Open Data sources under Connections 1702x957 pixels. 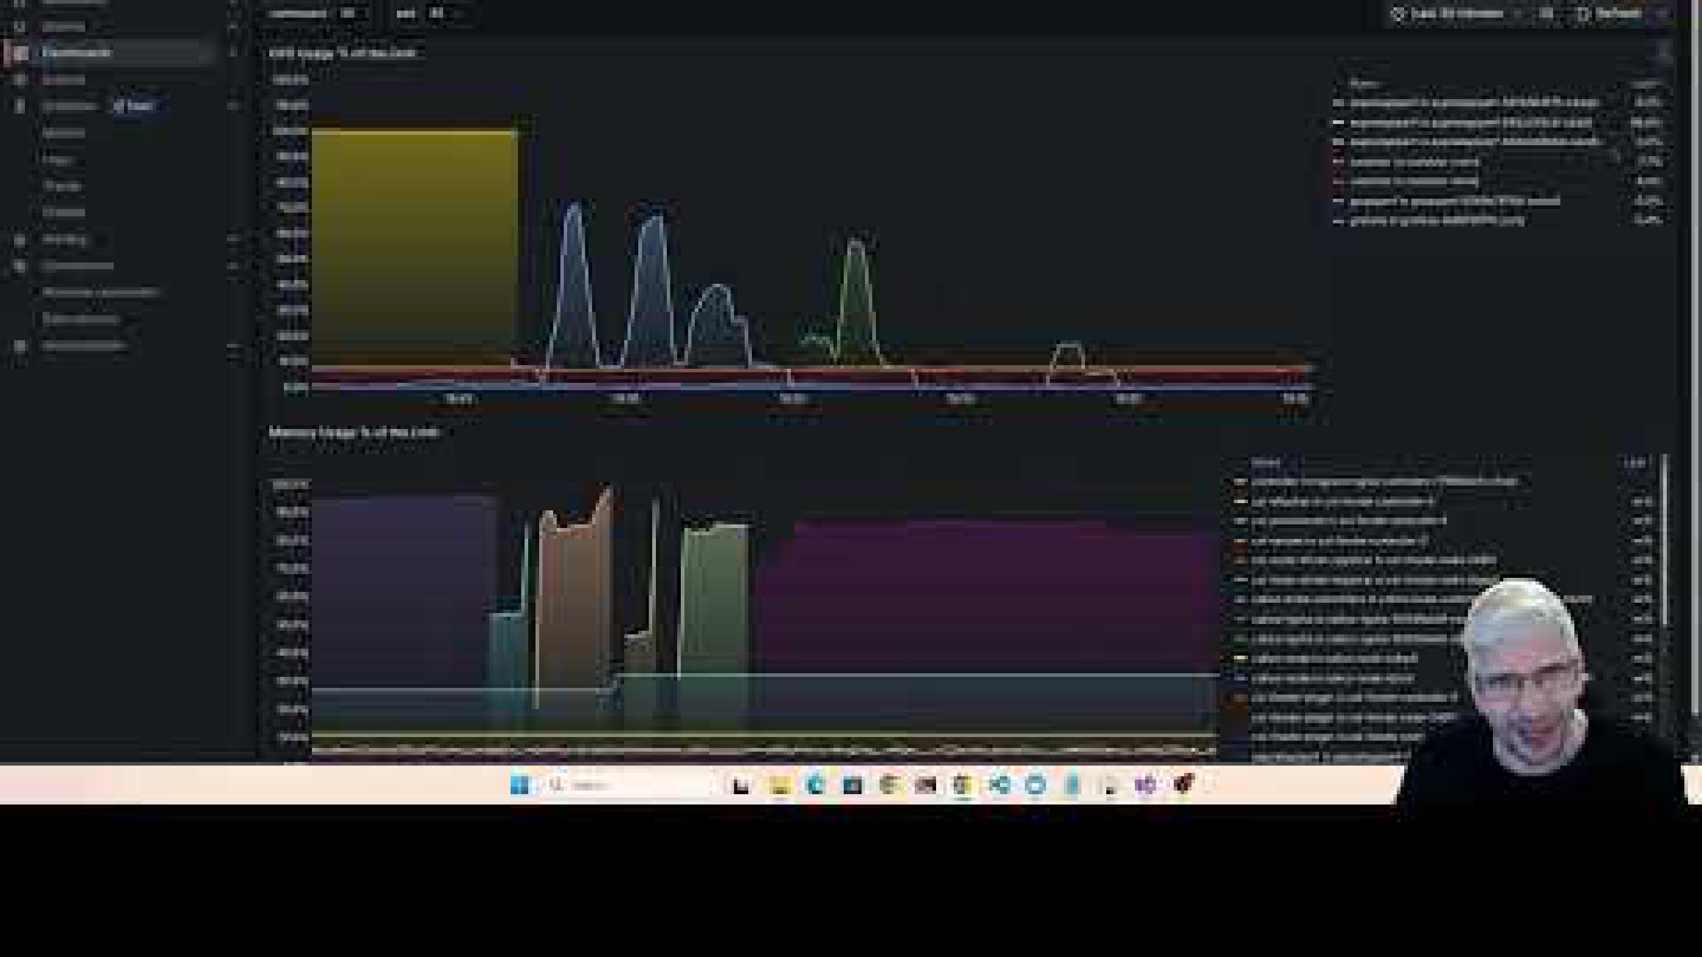tap(80, 319)
